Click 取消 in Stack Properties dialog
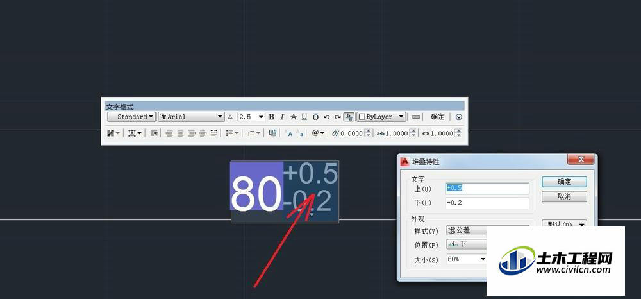Screen dimensions: 641x299 click(x=564, y=196)
